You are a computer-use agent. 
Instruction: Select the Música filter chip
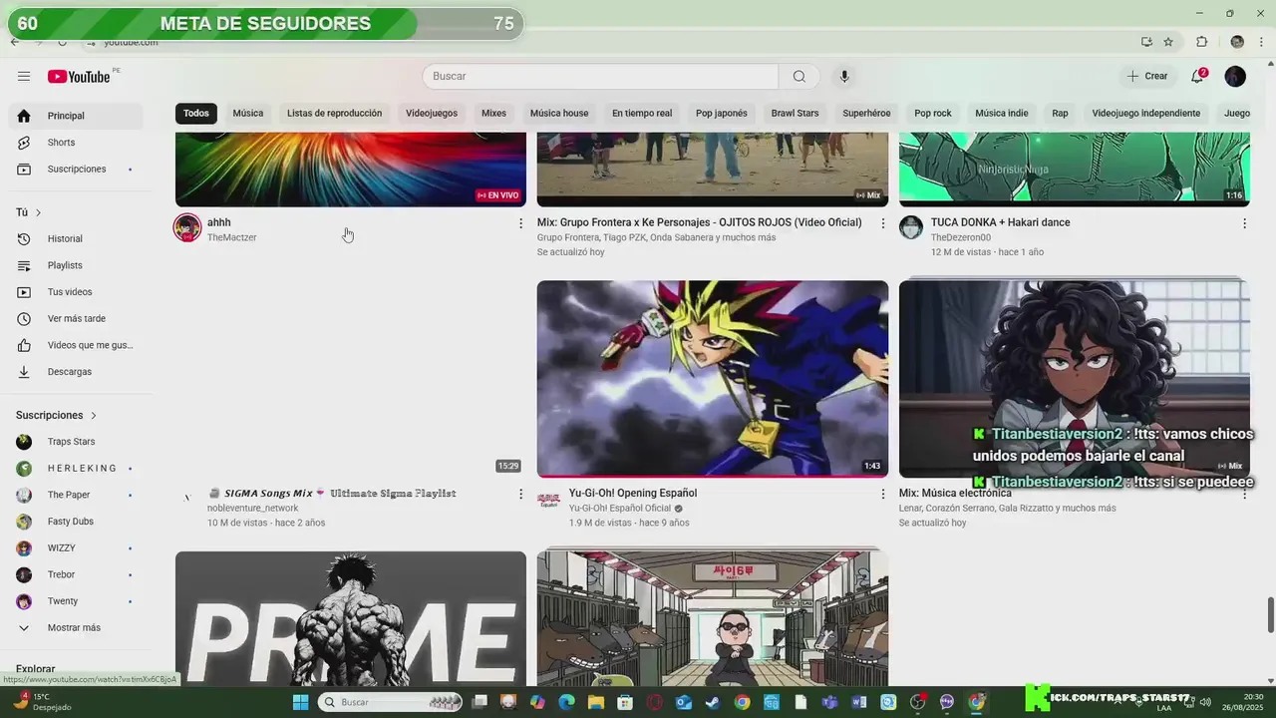248,114
